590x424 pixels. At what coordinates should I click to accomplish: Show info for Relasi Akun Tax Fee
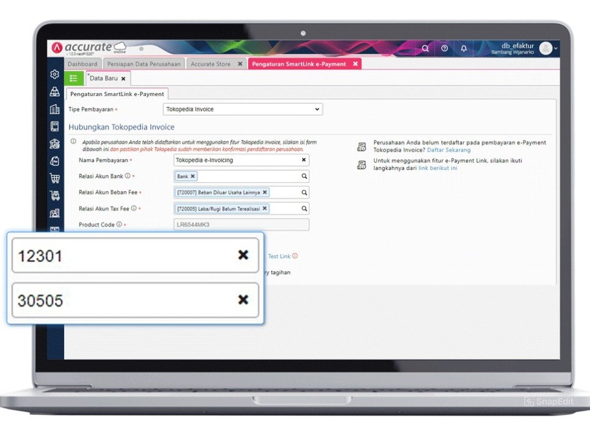point(134,208)
